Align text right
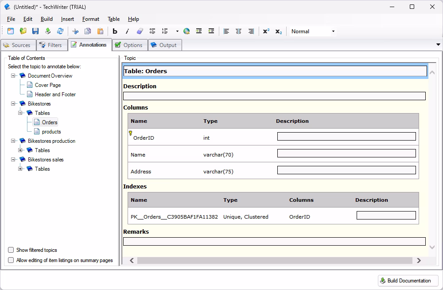Image resolution: width=443 pixels, height=290 pixels. tap(251, 31)
